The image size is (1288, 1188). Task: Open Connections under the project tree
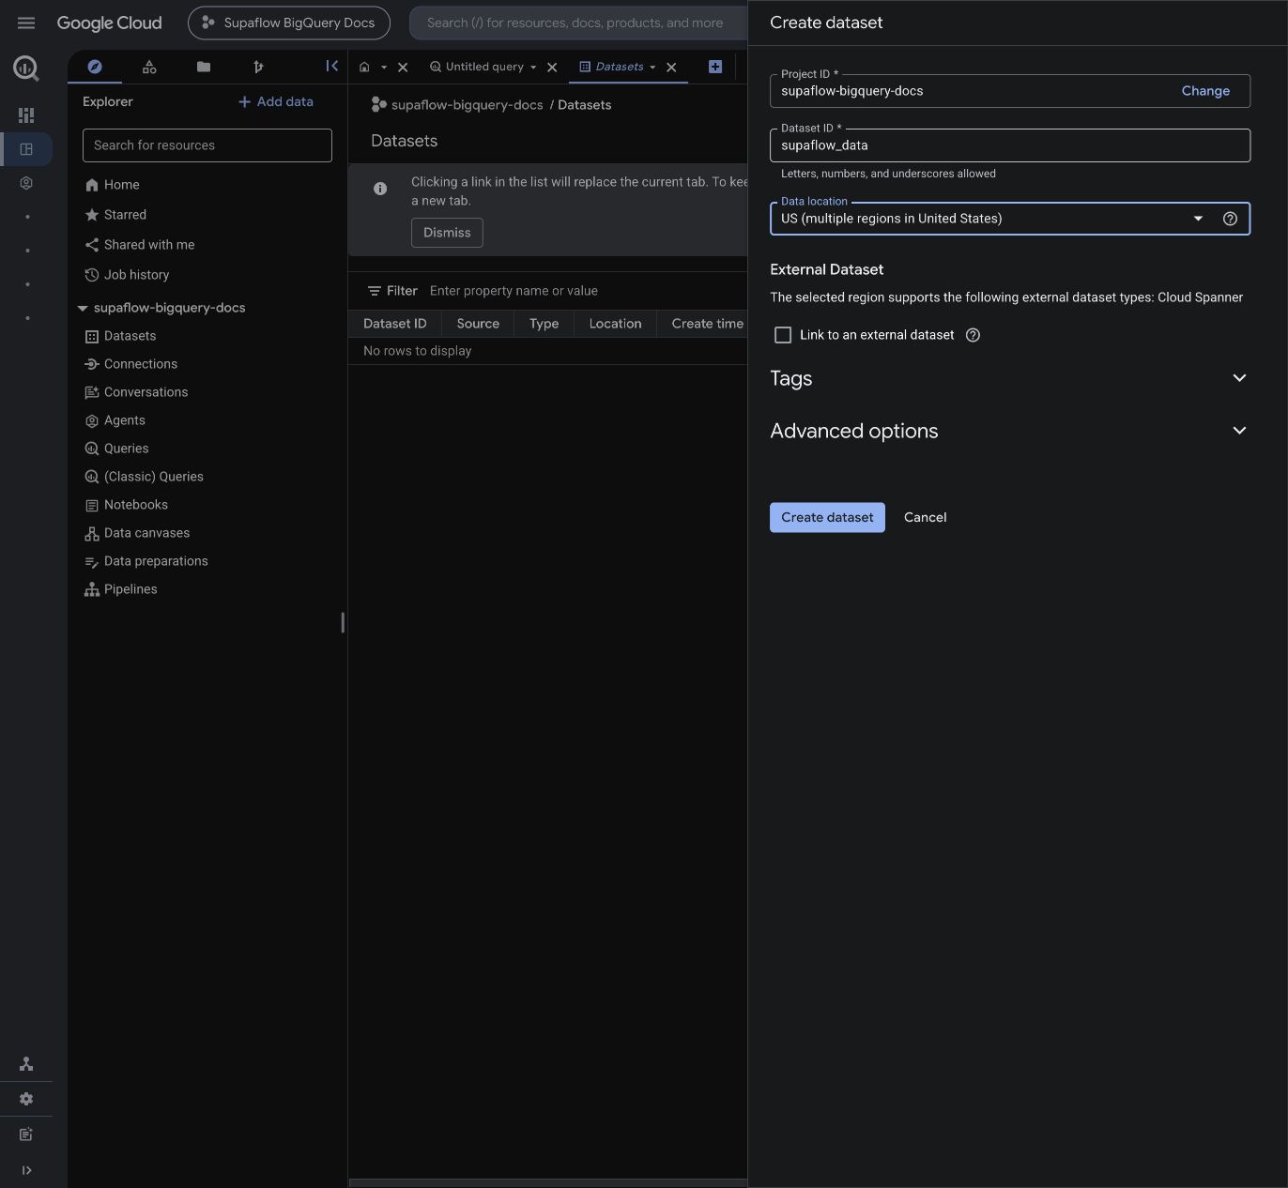click(x=140, y=364)
